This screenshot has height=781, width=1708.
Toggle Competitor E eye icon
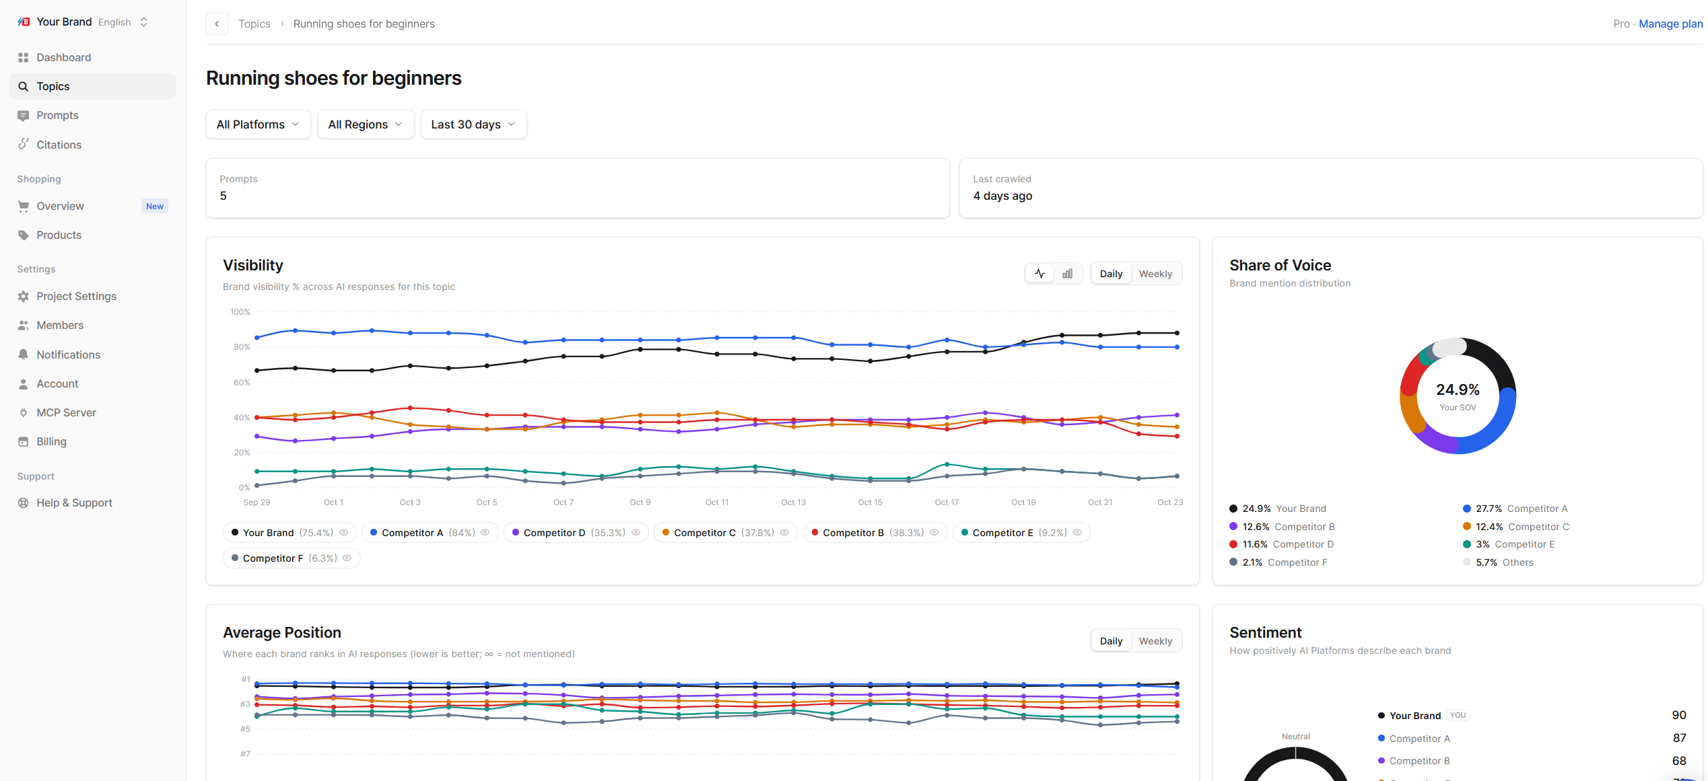(1077, 532)
